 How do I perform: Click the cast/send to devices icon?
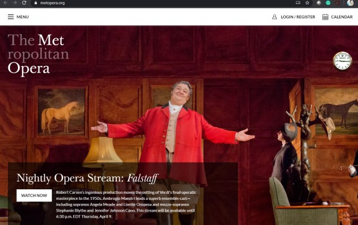coord(298,3)
